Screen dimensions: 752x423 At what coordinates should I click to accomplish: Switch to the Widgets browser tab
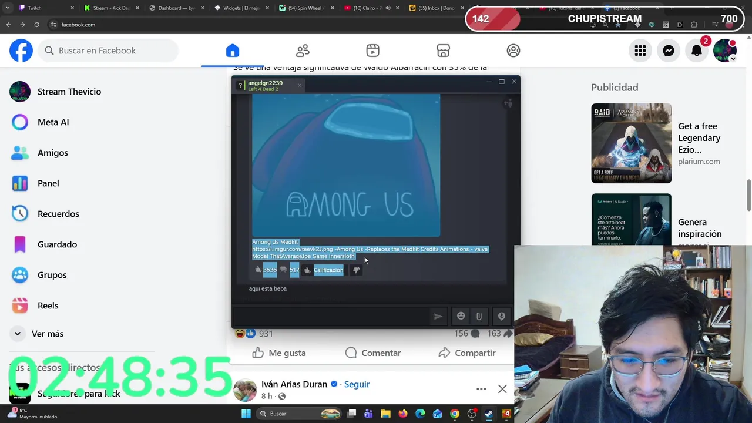point(241,8)
